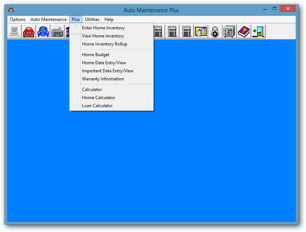This screenshot has height=232, width=306.
Task: Choose Enter Home Inventory from the menu
Action: pyautogui.click(x=111, y=28)
